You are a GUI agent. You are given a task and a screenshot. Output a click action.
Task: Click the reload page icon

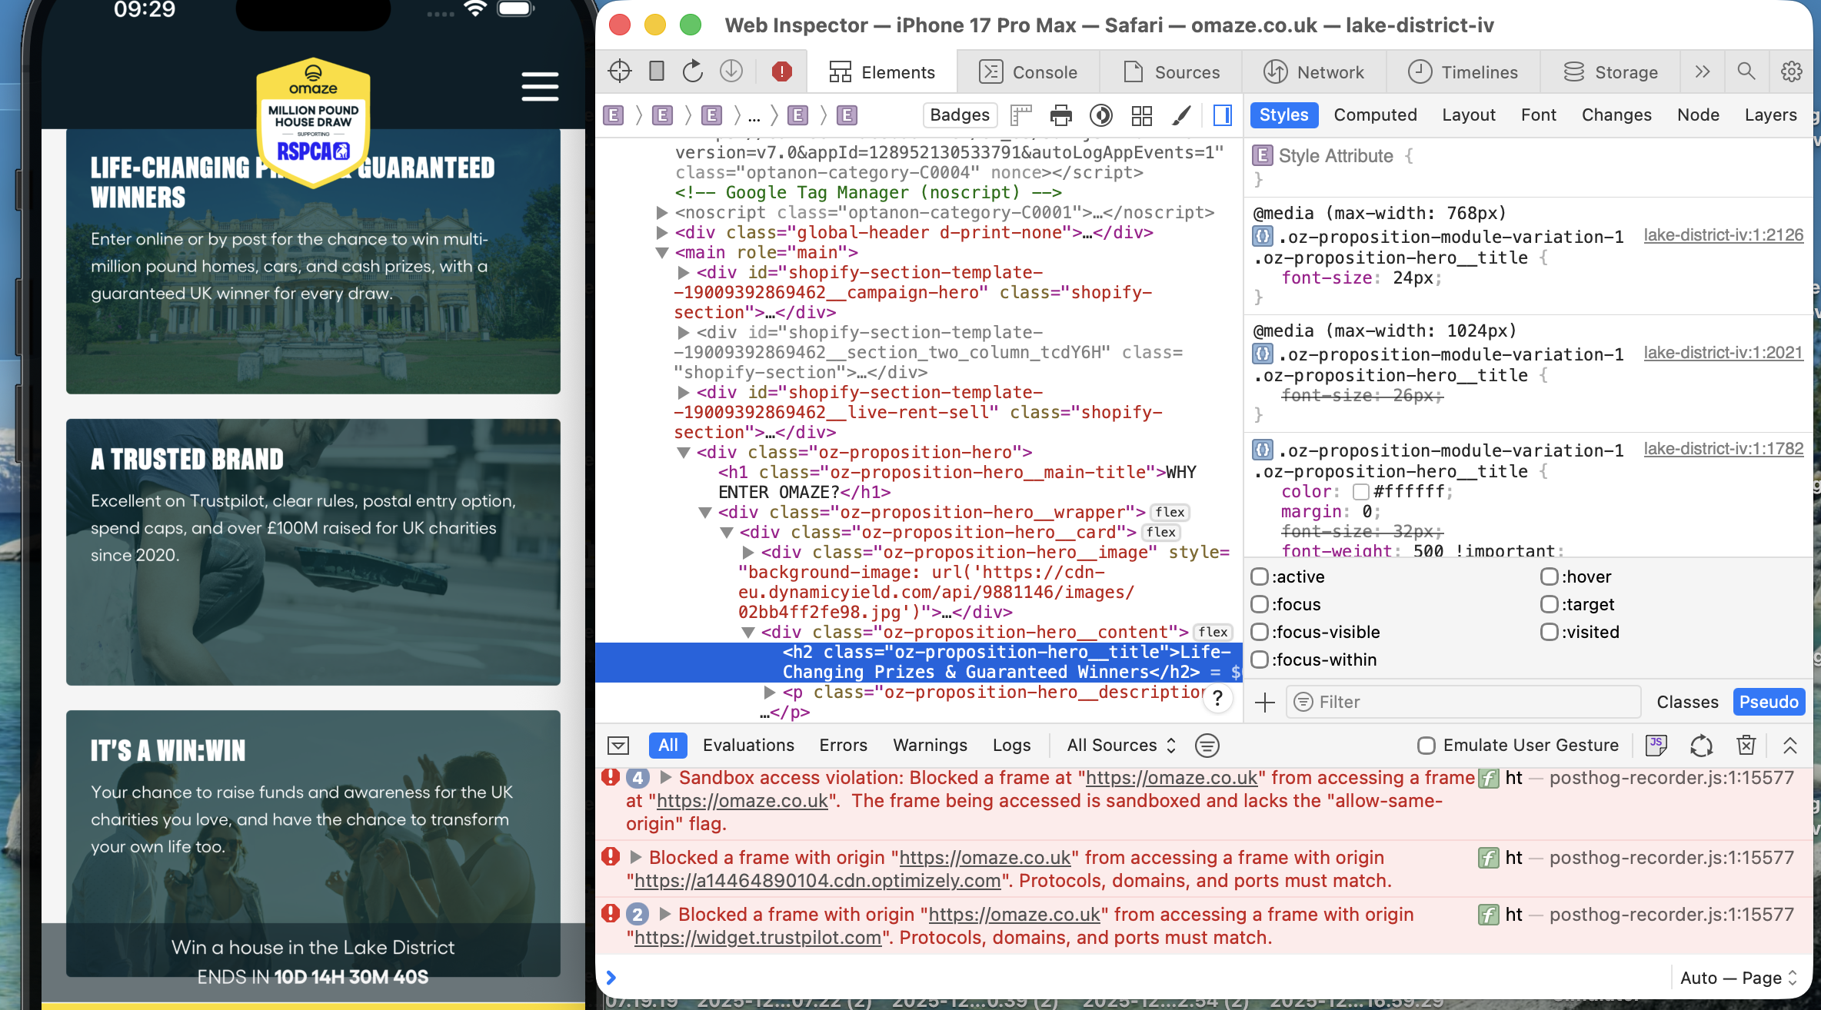pyautogui.click(x=692, y=71)
